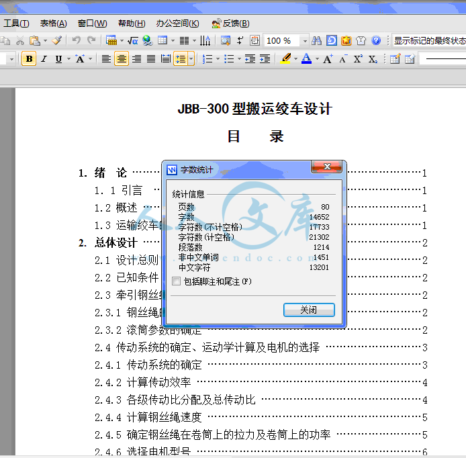Check 包括脚注和尾注 checkbox
This screenshot has height=458, width=466.
tap(176, 281)
